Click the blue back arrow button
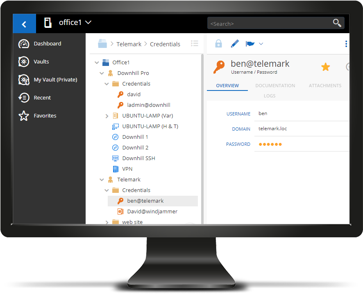 (x=24, y=24)
